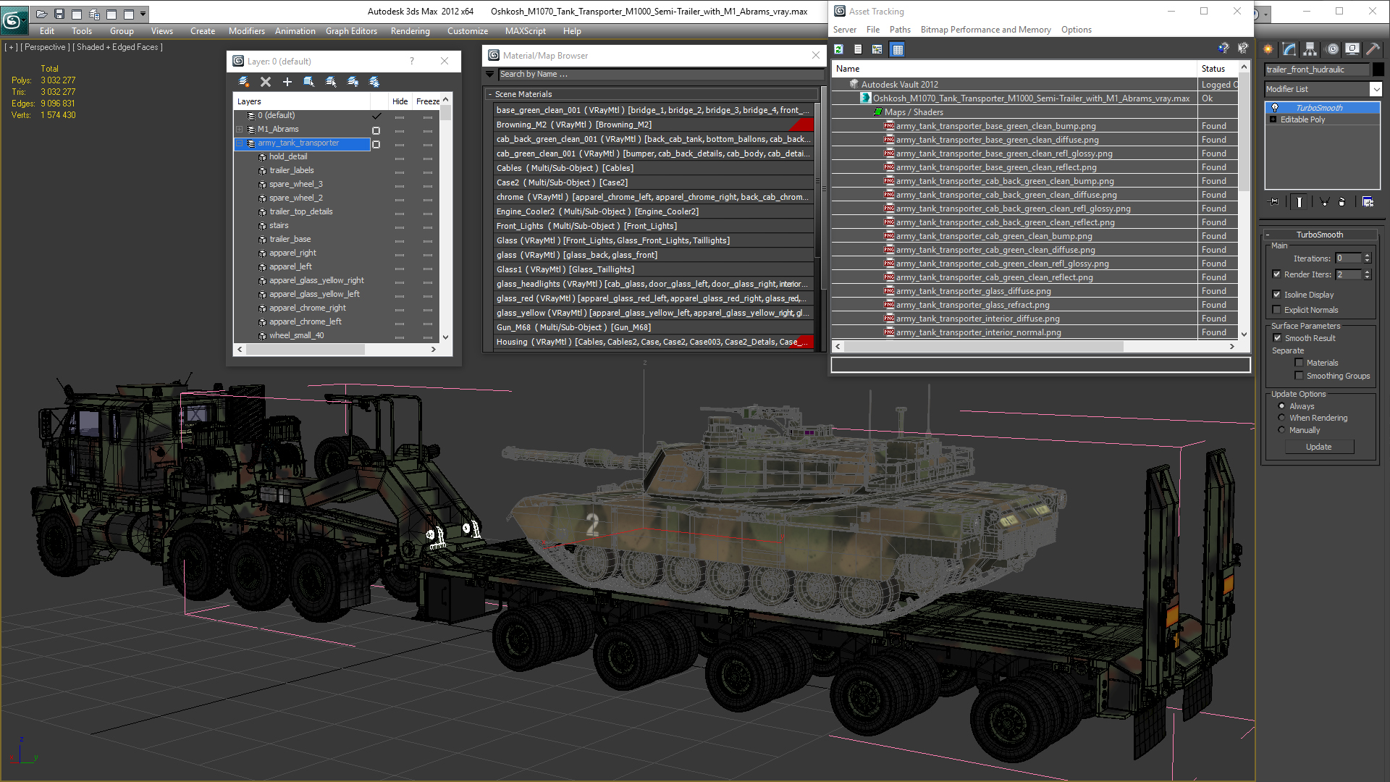Expand the M1_Abrams layer

pyautogui.click(x=240, y=130)
